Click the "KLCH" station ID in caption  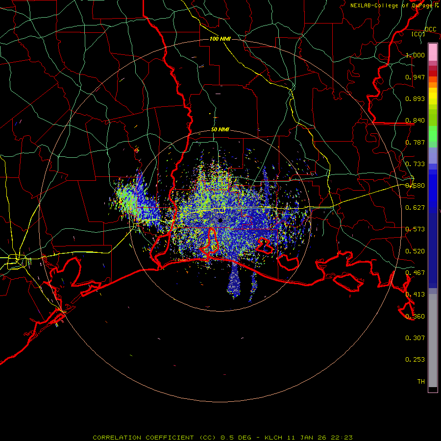tap(273, 438)
